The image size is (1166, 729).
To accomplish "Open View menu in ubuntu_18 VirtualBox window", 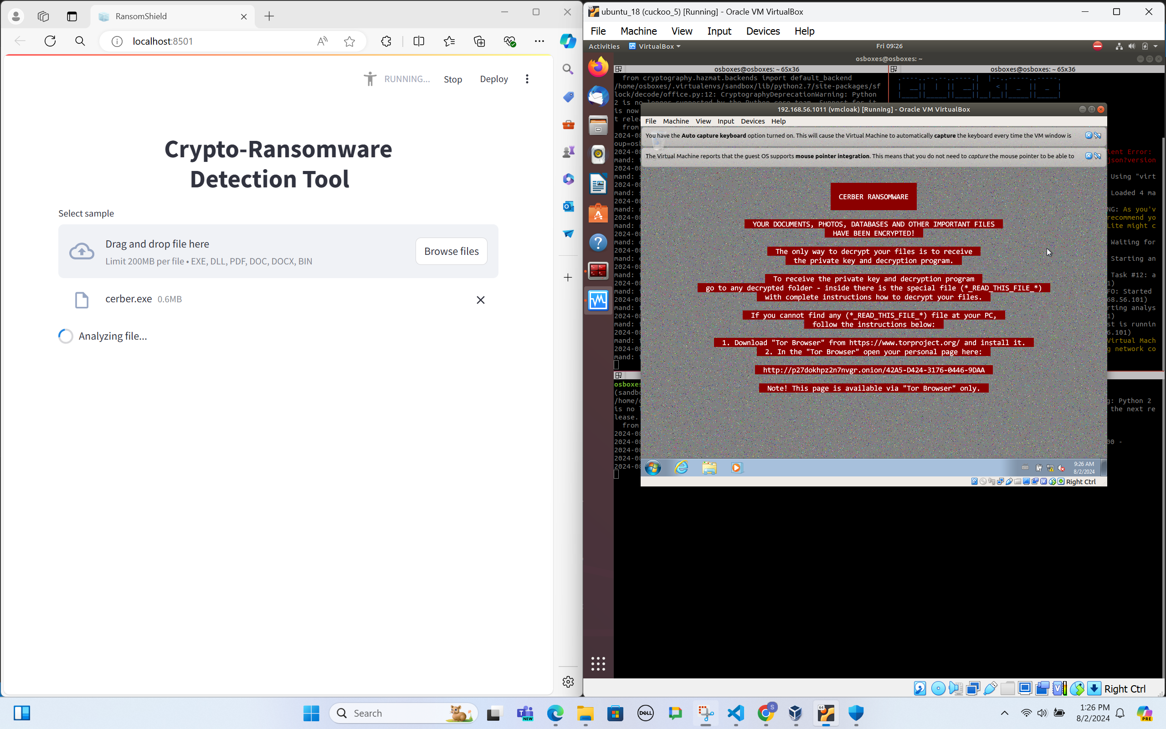I will [682, 31].
